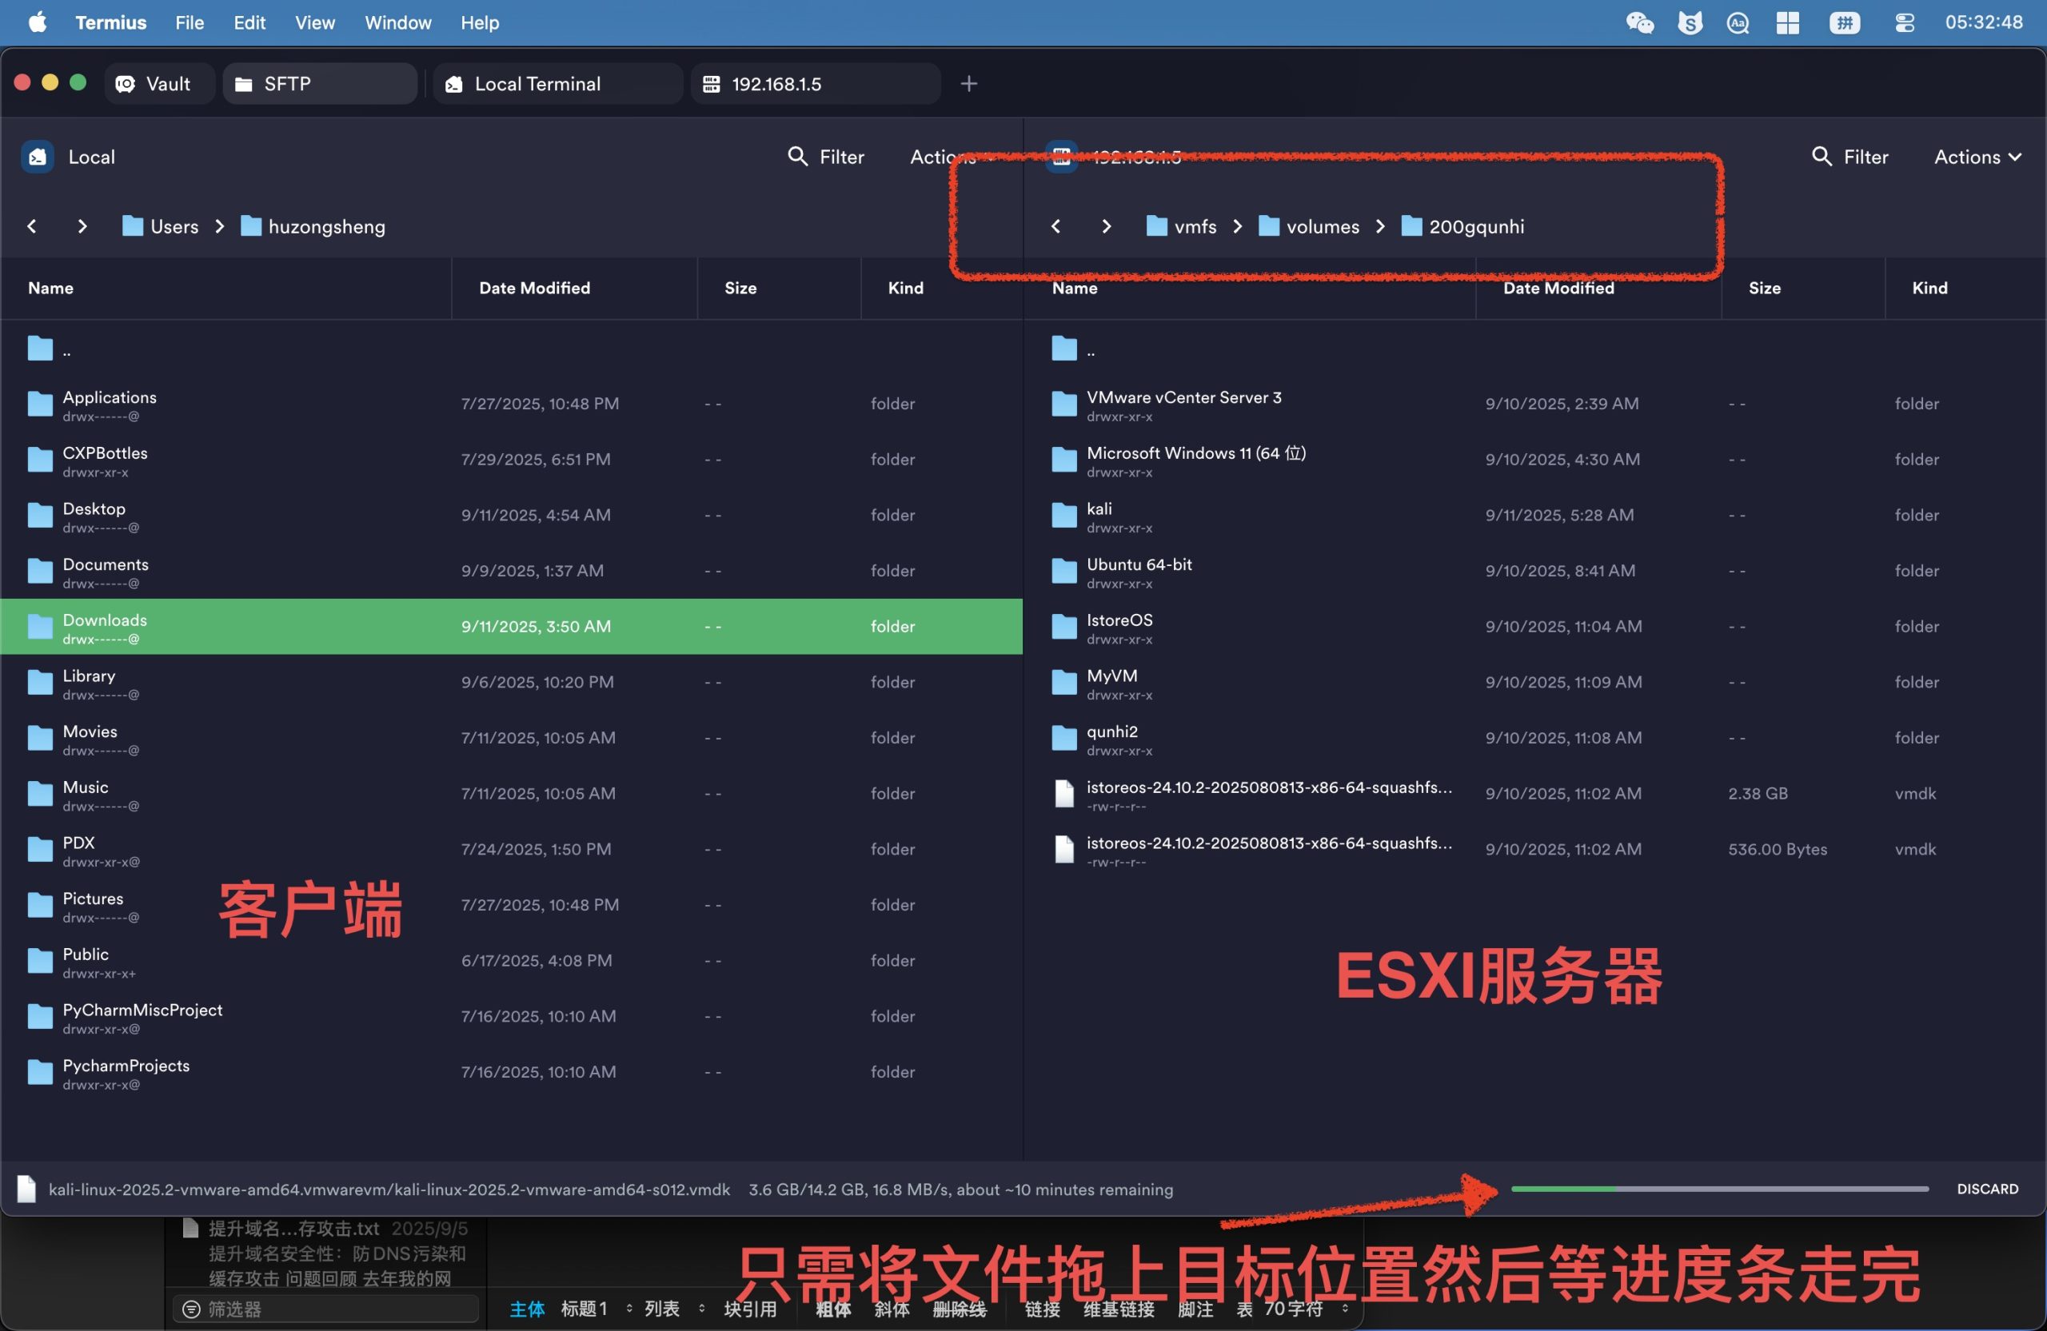This screenshot has width=2047, height=1331.
Task: Open macOS Control Center toggle icon
Action: pos(1904,22)
